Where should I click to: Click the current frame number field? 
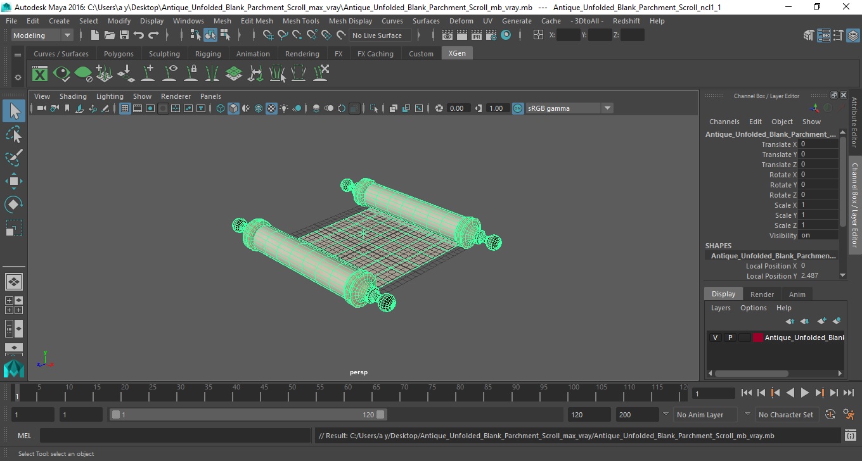[x=714, y=393]
